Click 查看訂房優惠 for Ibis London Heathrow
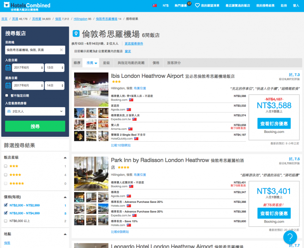The width and height of the screenshot is (304, 248). pos(274,123)
